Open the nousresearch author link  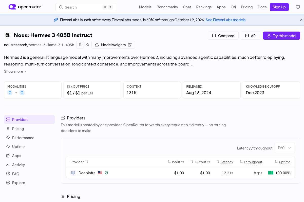point(15,45)
